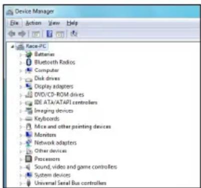Expand the Processors category arrow
The width and height of the screenshot is (201, 188).
click(x=21, y=159)
